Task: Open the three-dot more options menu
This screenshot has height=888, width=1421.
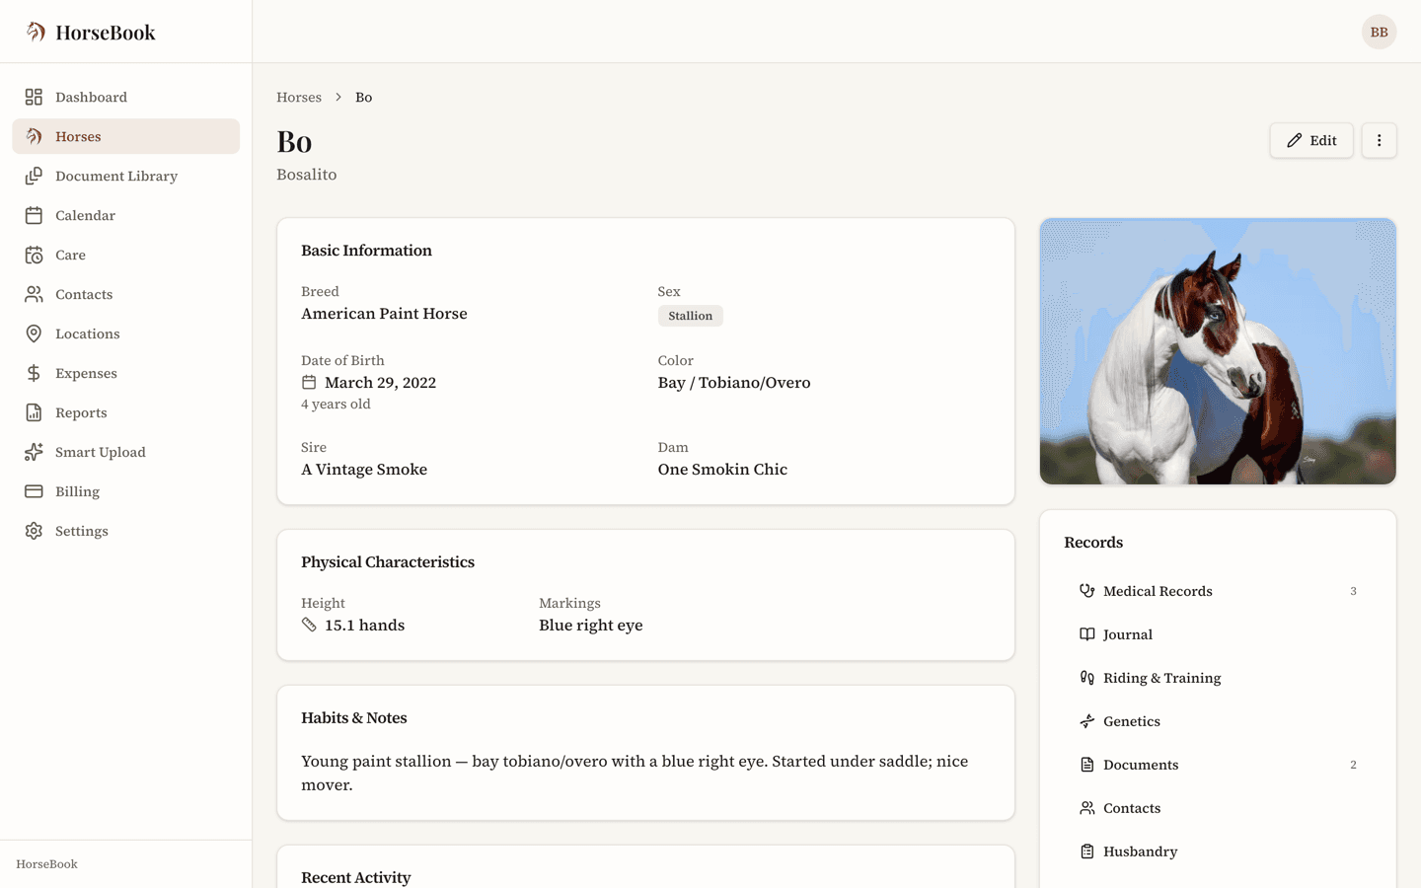Action: (1379, 140)
